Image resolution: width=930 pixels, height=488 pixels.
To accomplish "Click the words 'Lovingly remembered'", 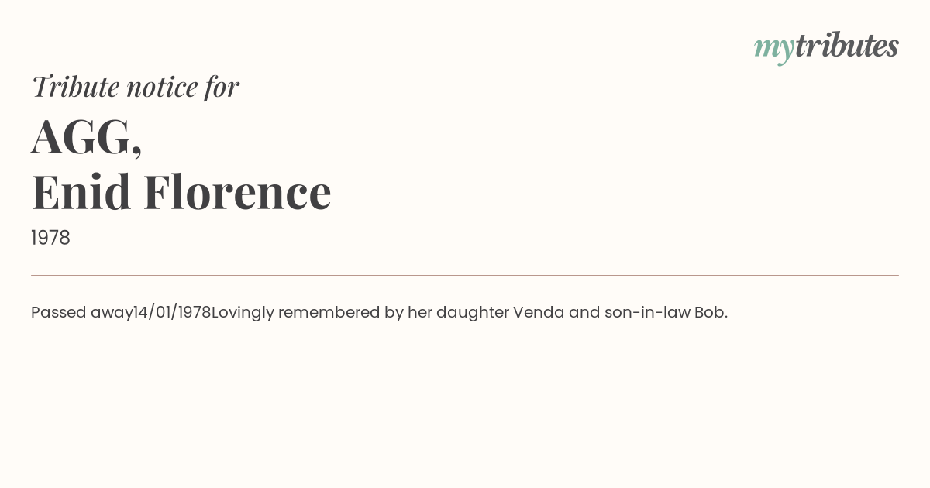I will coord(296,312).
